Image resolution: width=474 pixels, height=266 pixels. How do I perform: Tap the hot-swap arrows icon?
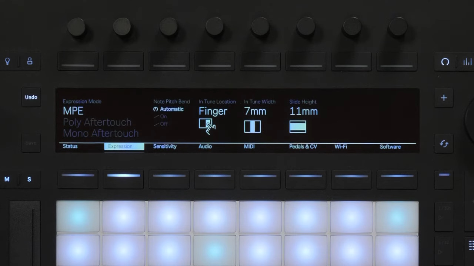tap(444, 144)
